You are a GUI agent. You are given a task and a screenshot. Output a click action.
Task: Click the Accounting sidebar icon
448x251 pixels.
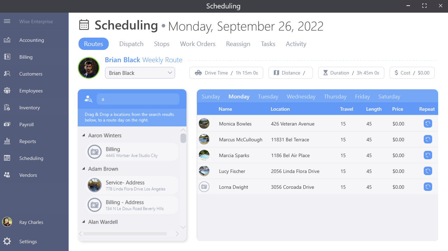click(7, 40)
